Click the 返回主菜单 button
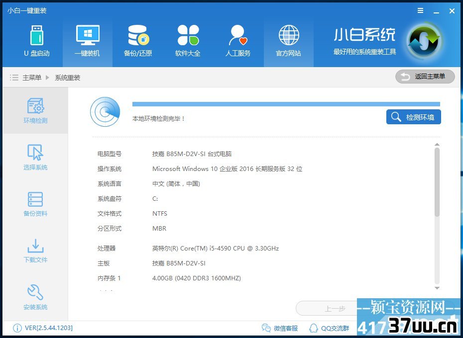The height and width of the screenshot is (338, 463). [425, 77]
